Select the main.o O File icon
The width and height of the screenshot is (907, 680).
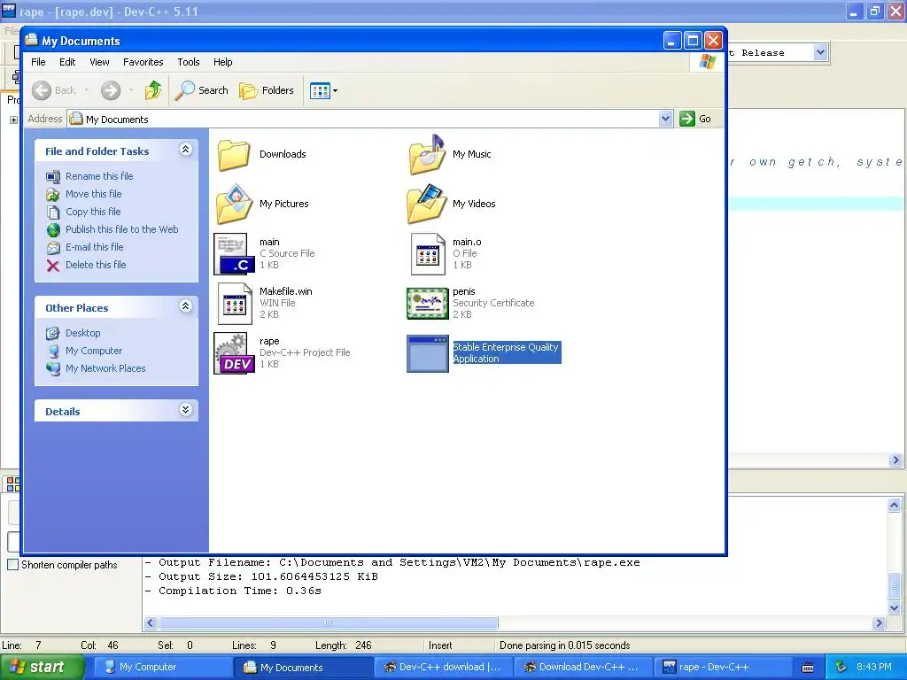pyautogui.click(x=427, y=254)
